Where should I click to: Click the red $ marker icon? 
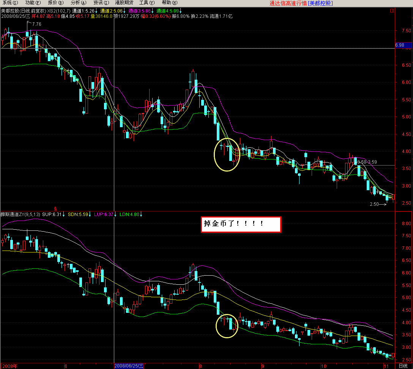tap(55, 208)
